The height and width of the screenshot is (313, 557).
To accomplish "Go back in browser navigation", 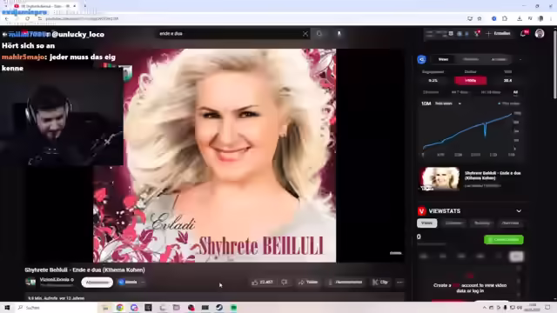I will [x=7, y=18].
